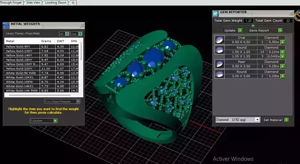This screenshot has height=164, width=300.
Task: Switch to the Side View tab
Action: [x=33, y=3]
